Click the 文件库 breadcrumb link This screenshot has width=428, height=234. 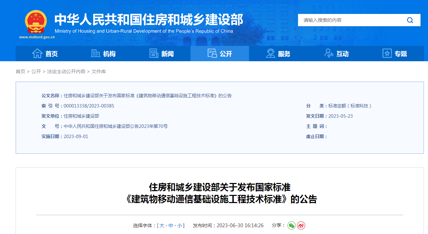[99, 71]
